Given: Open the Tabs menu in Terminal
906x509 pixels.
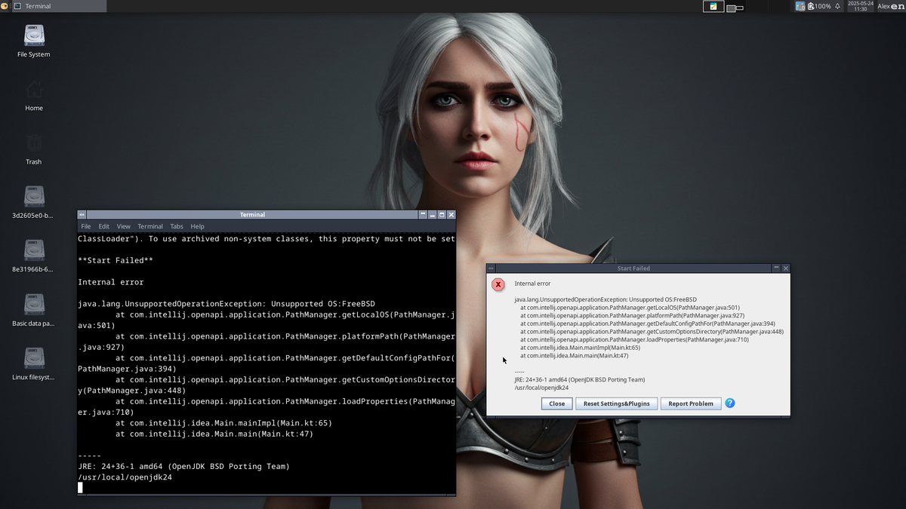Looking at the screenshot, I should point(177,226).
